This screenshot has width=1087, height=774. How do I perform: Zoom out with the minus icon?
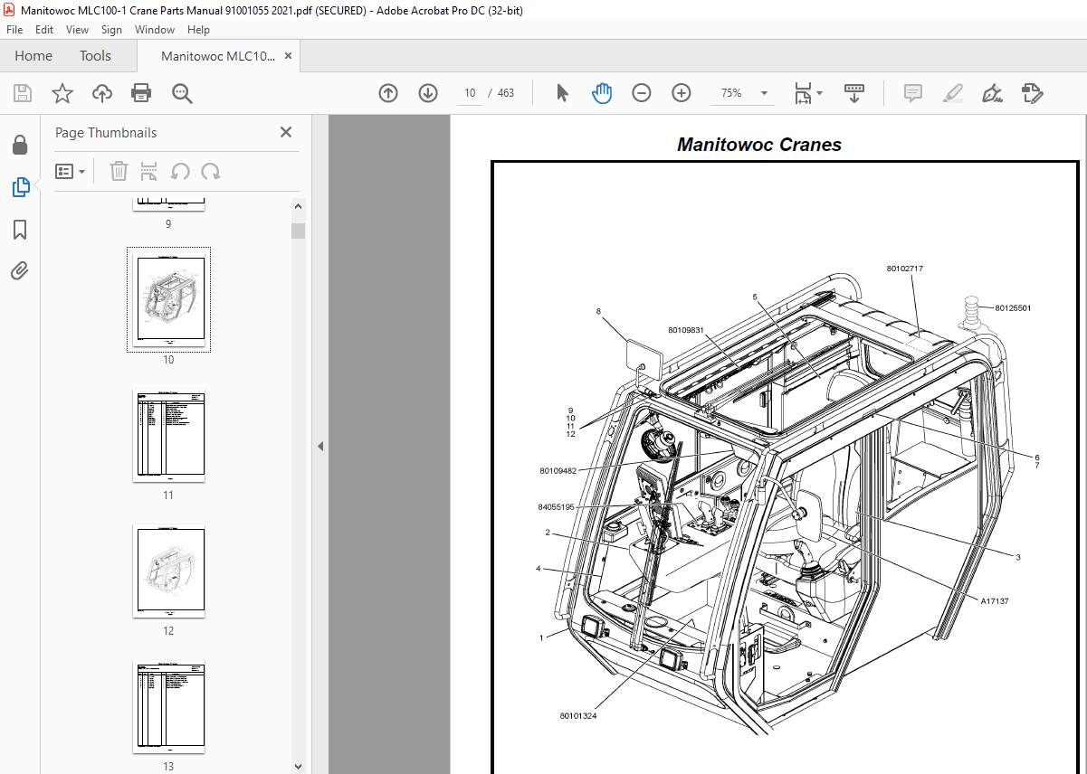coord(642,93)
